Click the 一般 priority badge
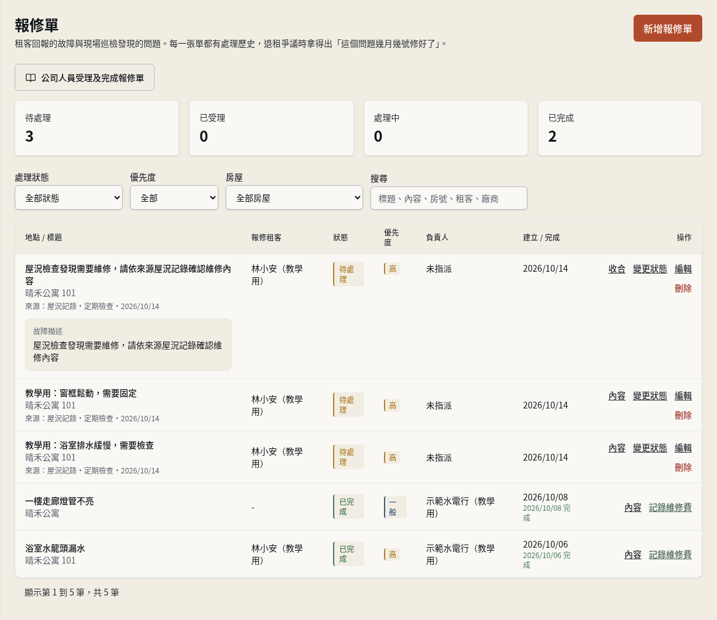Viewport: 717px width, 620px height. (395, 507)
